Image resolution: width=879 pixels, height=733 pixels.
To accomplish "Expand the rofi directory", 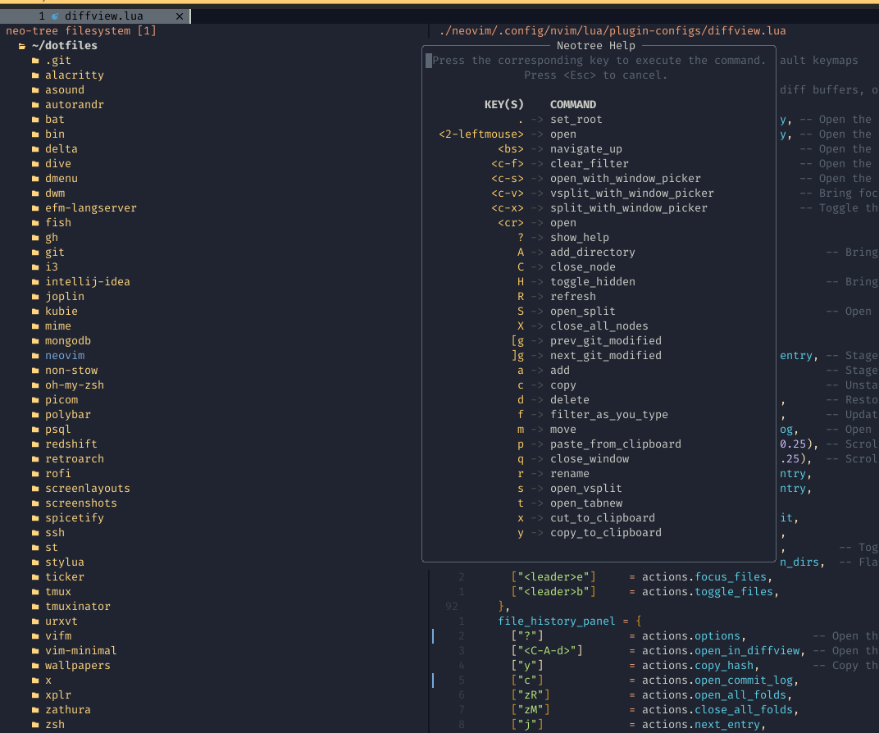I will click(57, 474).
